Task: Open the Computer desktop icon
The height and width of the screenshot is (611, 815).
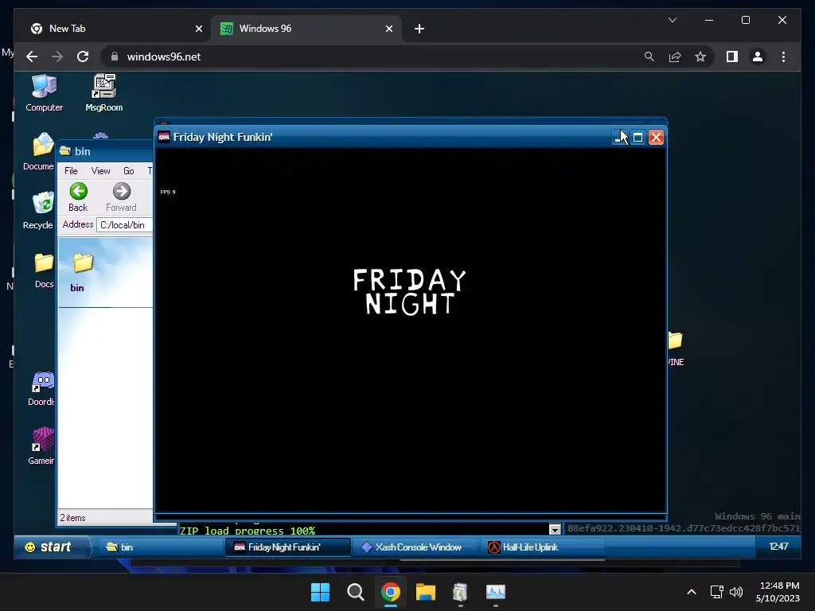Action: click(x=45, y=94)
